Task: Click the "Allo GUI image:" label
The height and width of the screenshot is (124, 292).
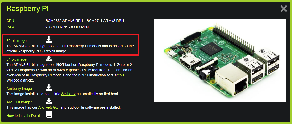Action: 19,102
